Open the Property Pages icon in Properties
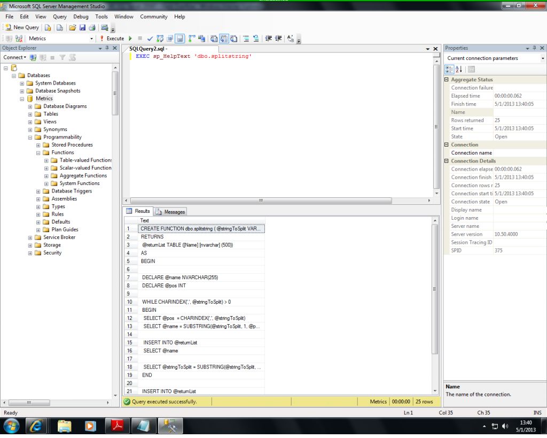The width and height of the screenshot is (547, 438). 471,69
